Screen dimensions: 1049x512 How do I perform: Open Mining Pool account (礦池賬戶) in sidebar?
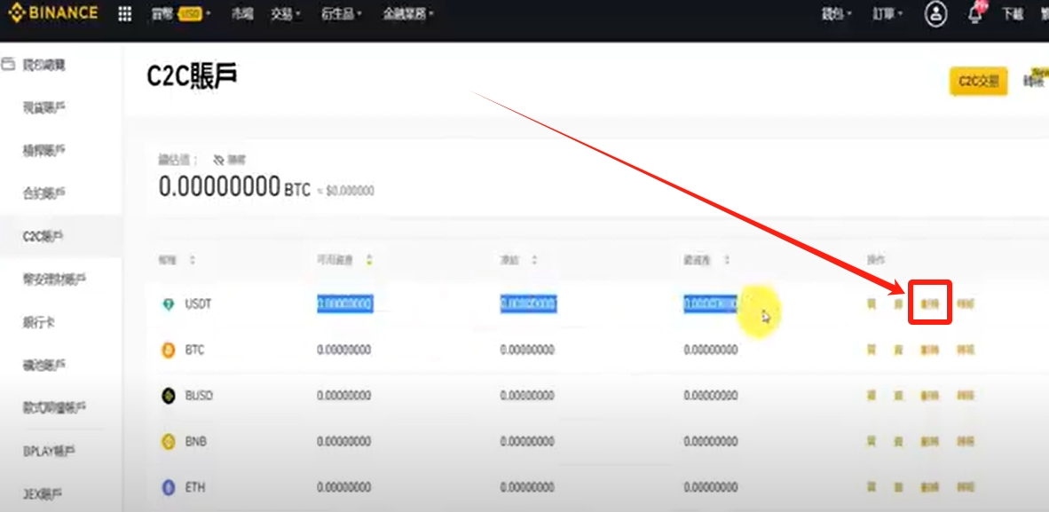[x=44, y=365]
